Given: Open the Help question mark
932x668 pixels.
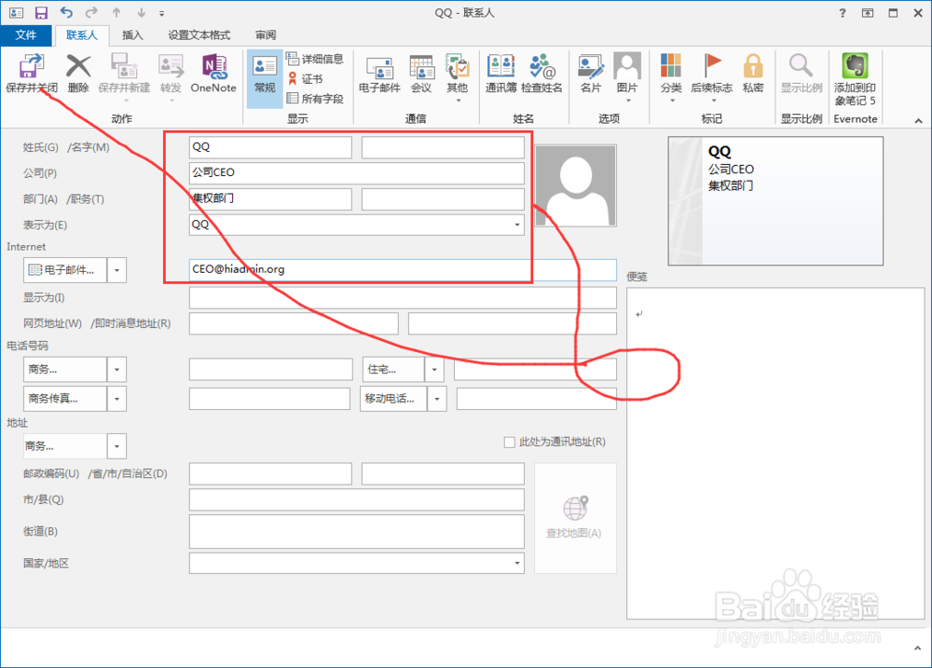Looking at the screenshot, I should pos(843,12).
